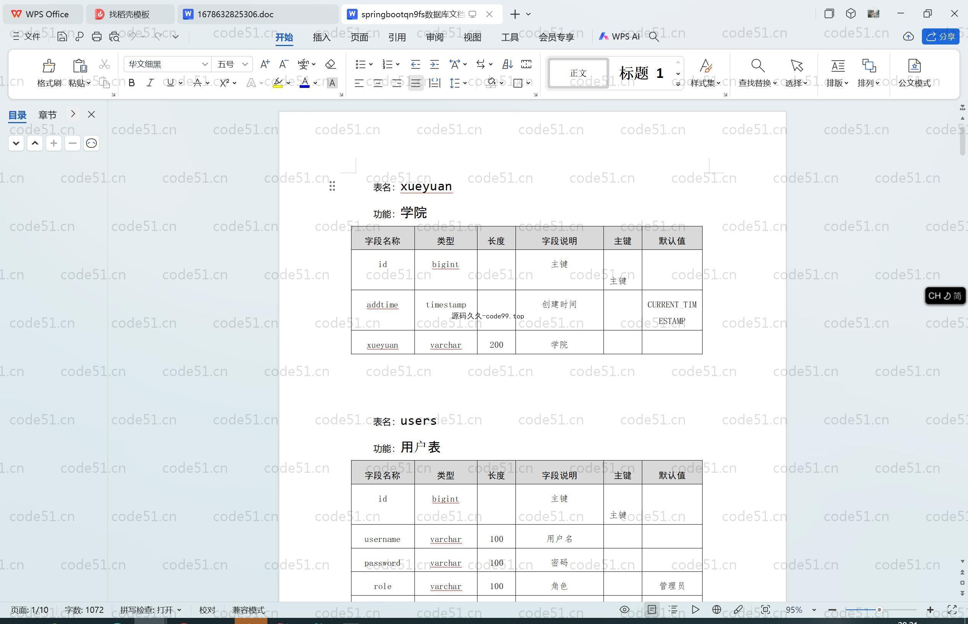Open the 引用 ribbon tab
The height and width of the screenshot is (624, 968).
(397, 37)
